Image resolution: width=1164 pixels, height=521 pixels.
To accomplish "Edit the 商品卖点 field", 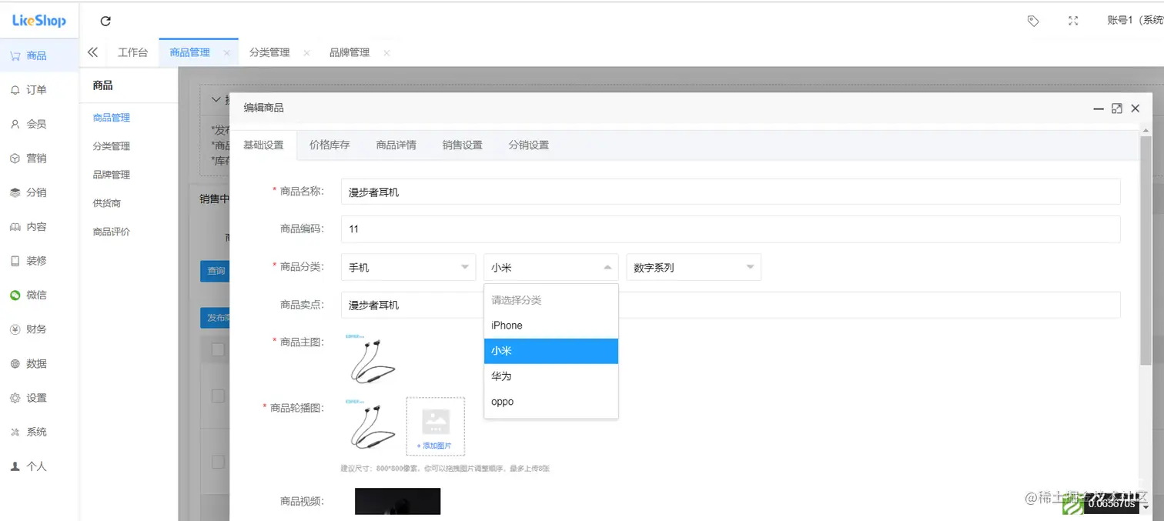I will point(731,305).
